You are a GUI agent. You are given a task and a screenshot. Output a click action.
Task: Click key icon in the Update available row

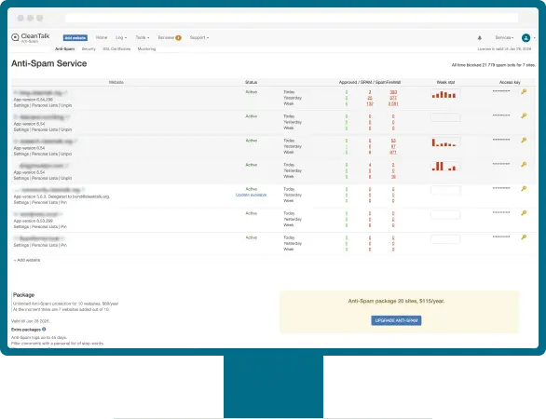pos(524,189)
